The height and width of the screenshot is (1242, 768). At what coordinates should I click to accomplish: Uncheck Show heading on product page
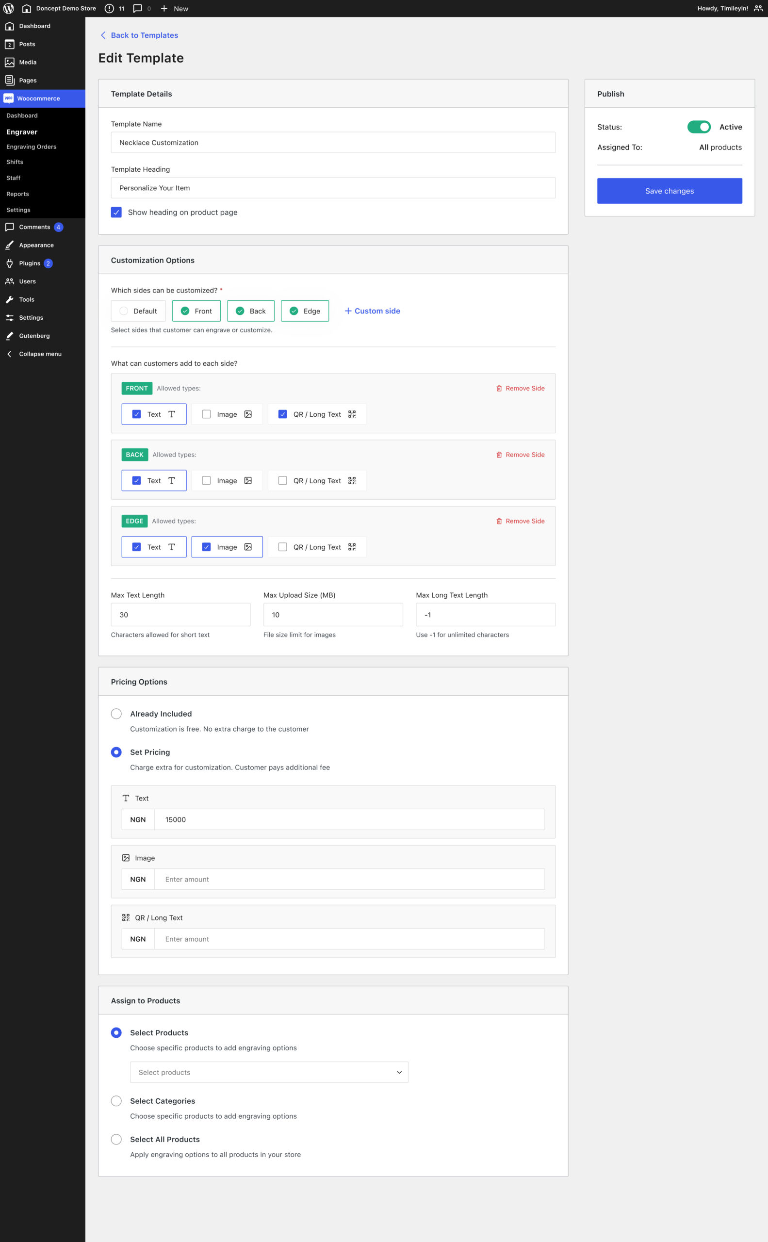pyautogui.click(x=116, y=212)
